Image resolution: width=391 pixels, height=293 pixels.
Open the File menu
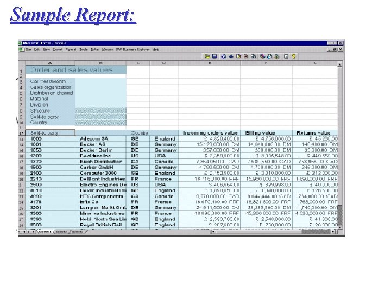click(28, 49)
